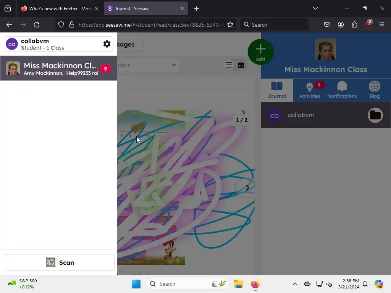Open S&P 500 widget in taskbar
The image size is (391, 293).
point(23,284)
